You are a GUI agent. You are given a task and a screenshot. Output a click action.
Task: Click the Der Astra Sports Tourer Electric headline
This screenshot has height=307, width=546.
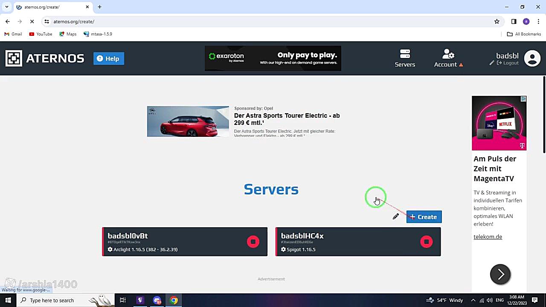pyautogui.click(x=287, y=119)
